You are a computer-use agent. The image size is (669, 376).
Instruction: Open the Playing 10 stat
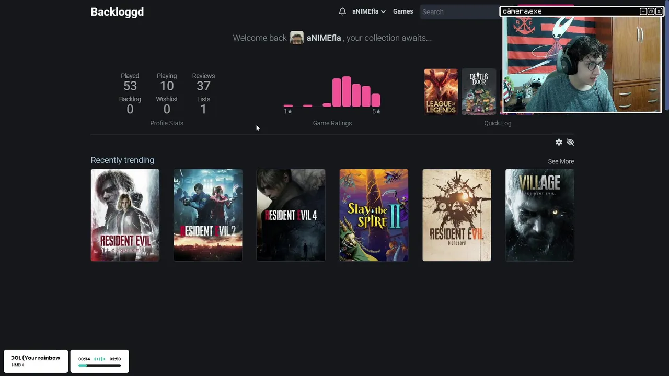point(167,82)
